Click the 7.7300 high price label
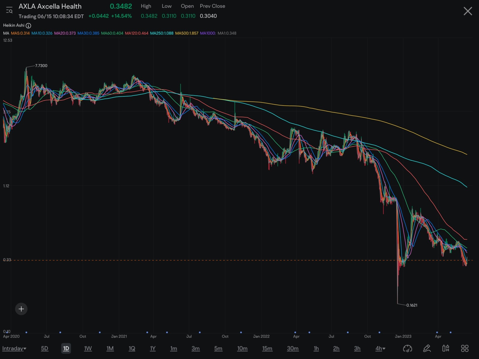This screenshot has width=479, height=359. point(41,66)
